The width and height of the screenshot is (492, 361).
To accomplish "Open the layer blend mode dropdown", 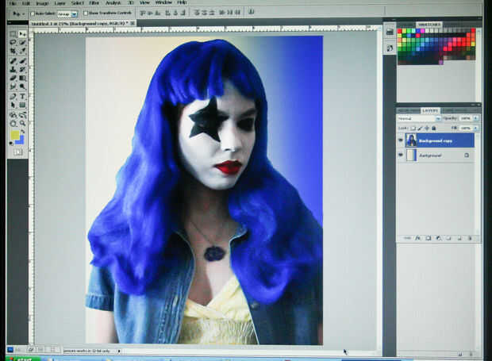I will 419,118.
